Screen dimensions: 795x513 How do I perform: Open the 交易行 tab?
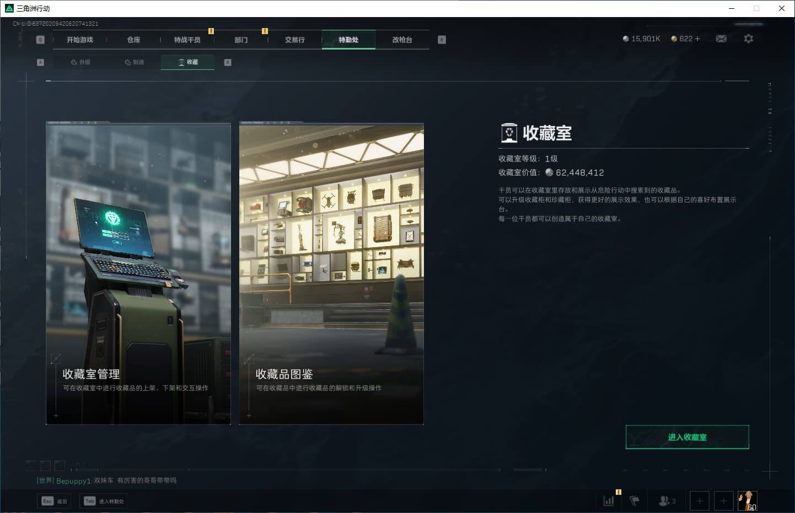(x=294, y=39)
